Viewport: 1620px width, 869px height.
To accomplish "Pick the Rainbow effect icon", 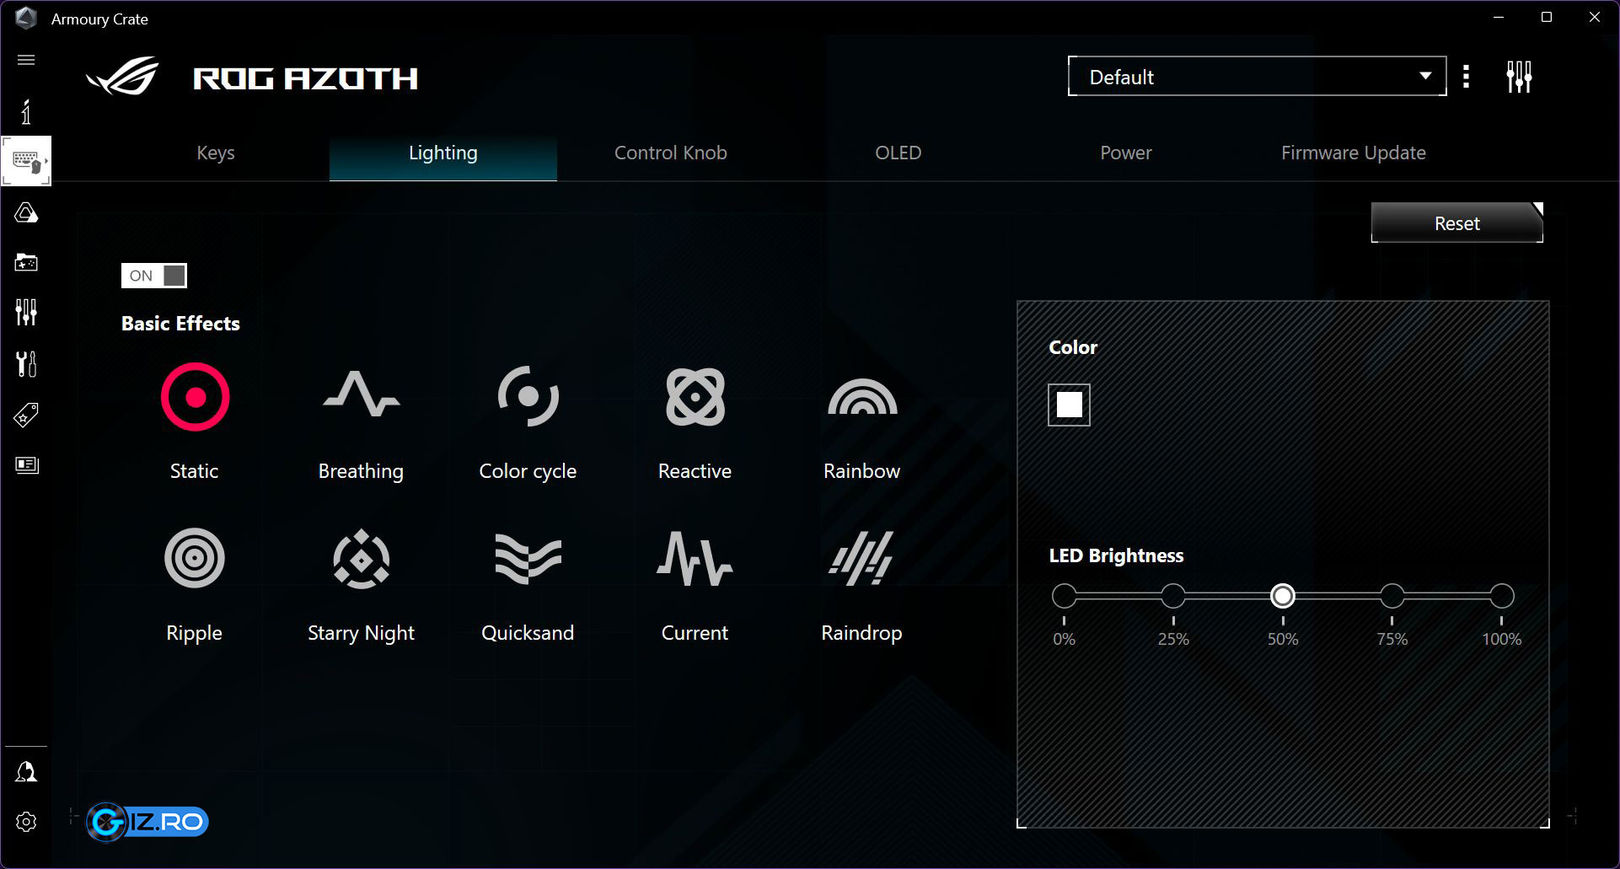I will pyautogui.click(x=861, y=397).
